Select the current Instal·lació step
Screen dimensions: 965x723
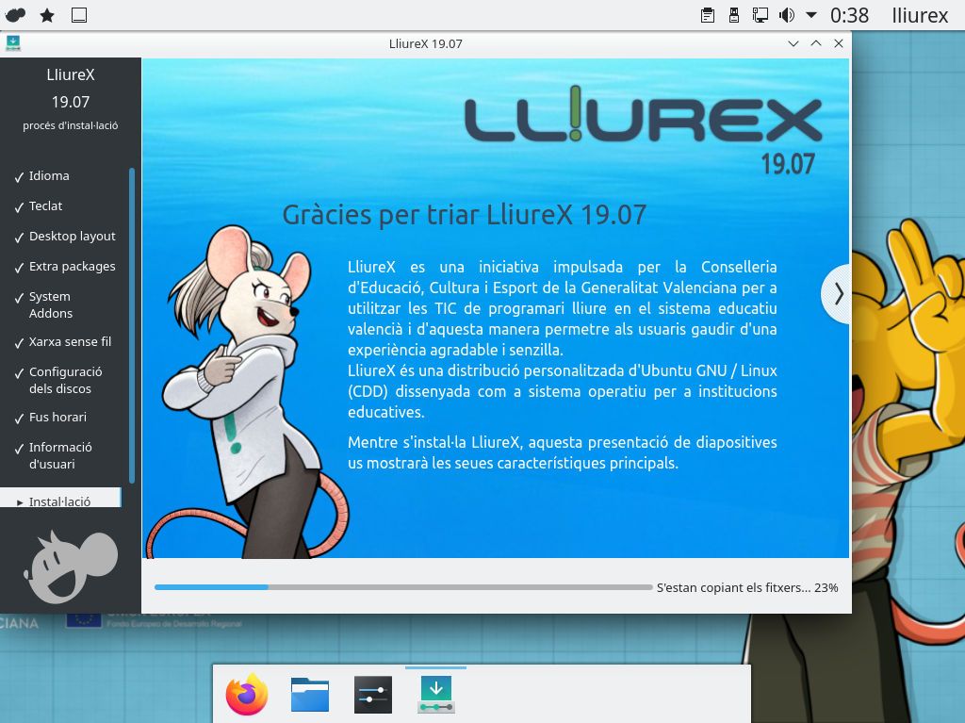click(60, 499)
